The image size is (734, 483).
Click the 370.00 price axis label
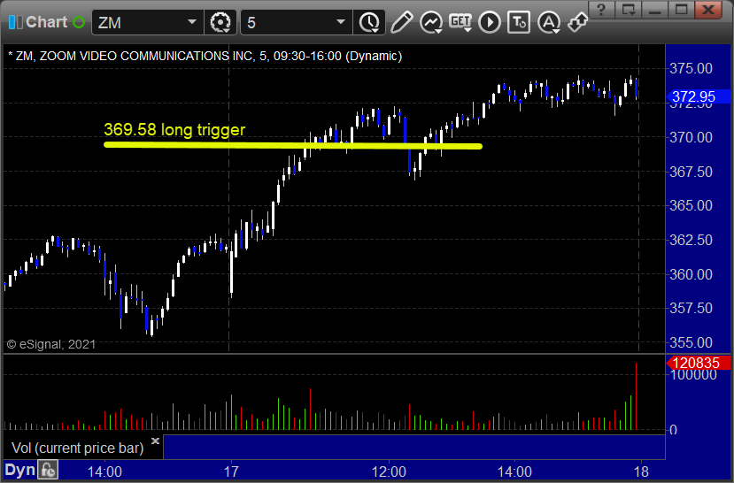tap(691, 137)
